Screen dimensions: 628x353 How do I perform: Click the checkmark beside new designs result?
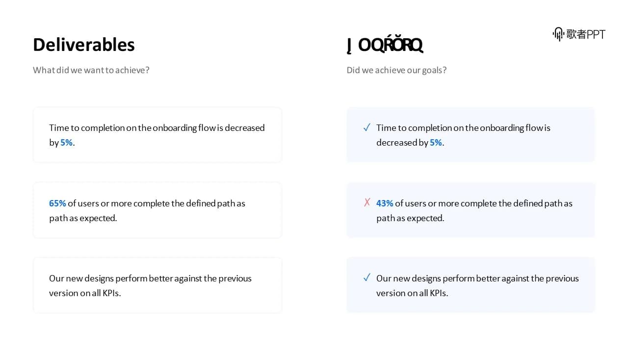(366, 278)
